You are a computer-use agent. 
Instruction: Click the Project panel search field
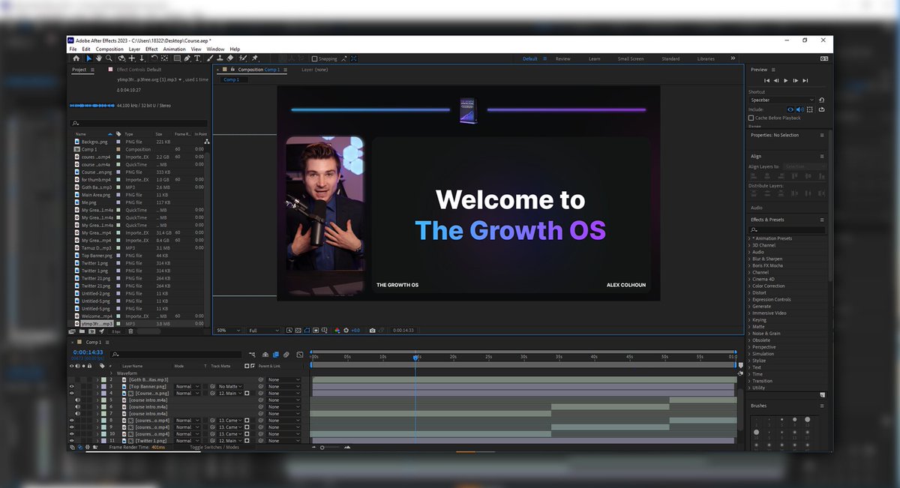coord(139,123)
